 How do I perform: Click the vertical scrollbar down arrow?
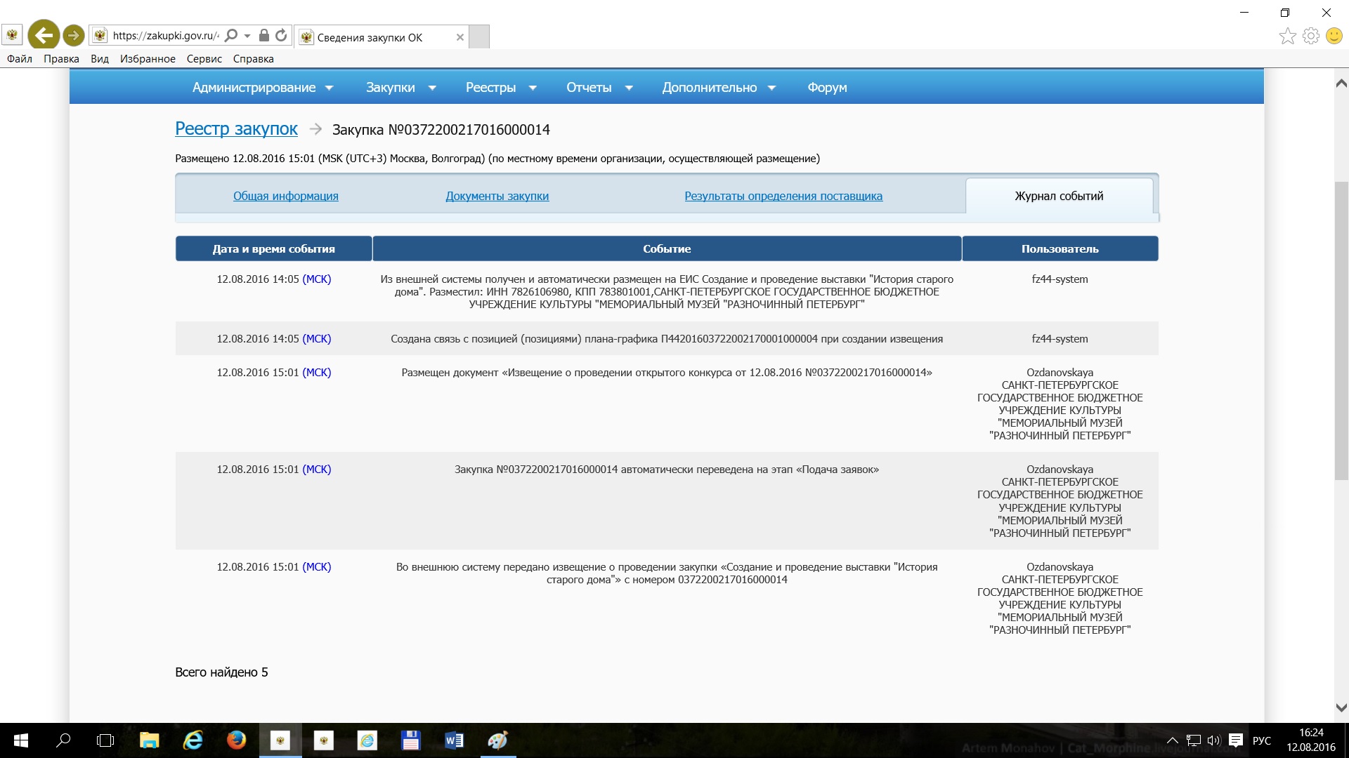1341,707
